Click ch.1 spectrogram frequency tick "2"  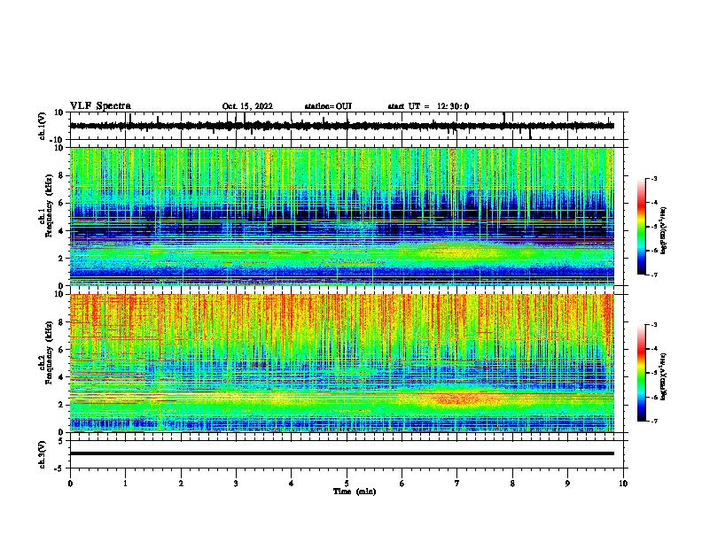point(61,259)
